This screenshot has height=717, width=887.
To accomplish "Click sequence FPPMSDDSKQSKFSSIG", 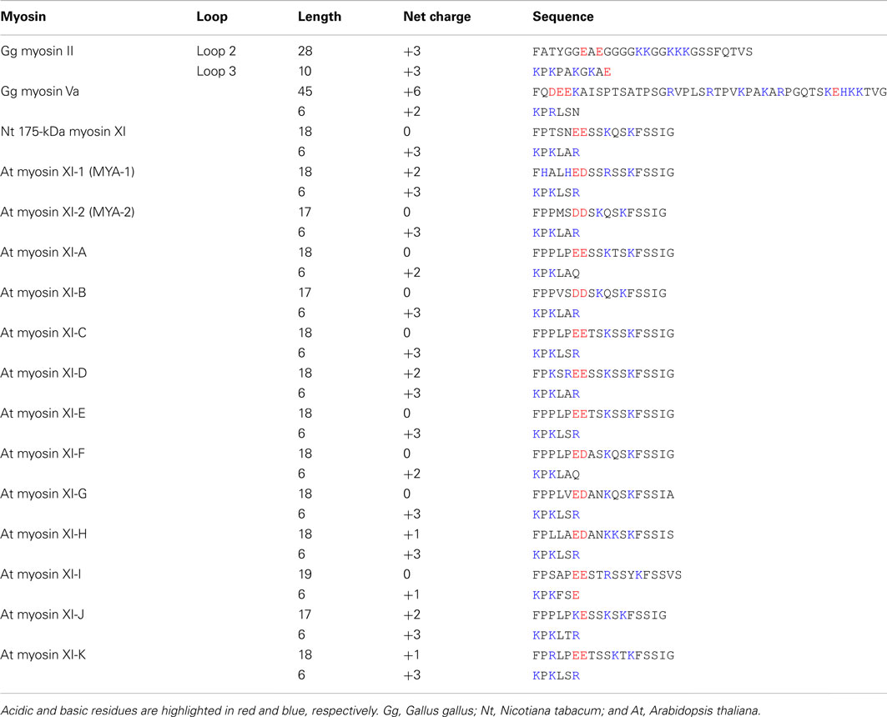I will (599, 213).
